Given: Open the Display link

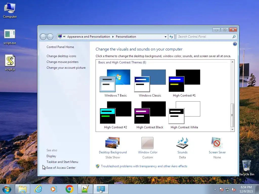Looking at the screenshot, I should click(x=51, y=156).
